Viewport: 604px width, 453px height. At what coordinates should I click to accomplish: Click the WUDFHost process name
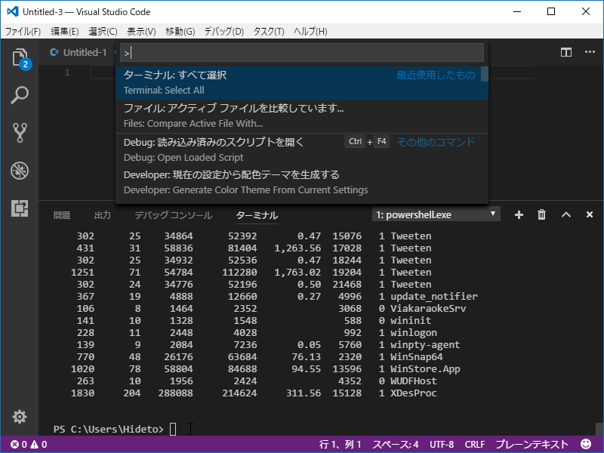[x=414, y=381]
